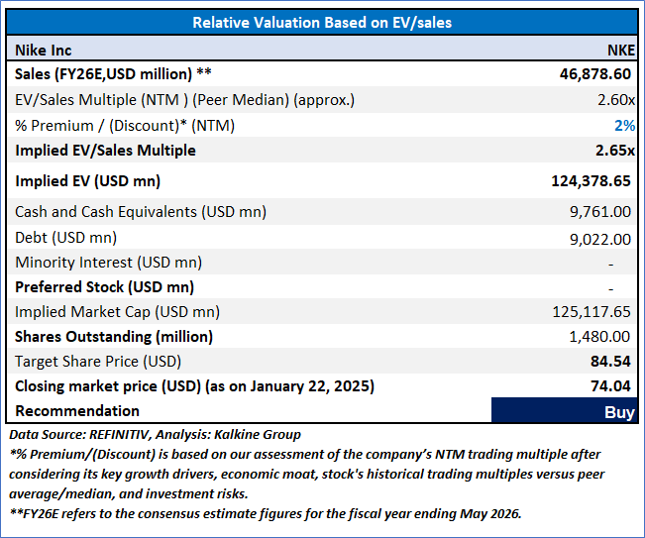
Task: Select the Implied EV value 124,378.65
Action: point(591,181)
